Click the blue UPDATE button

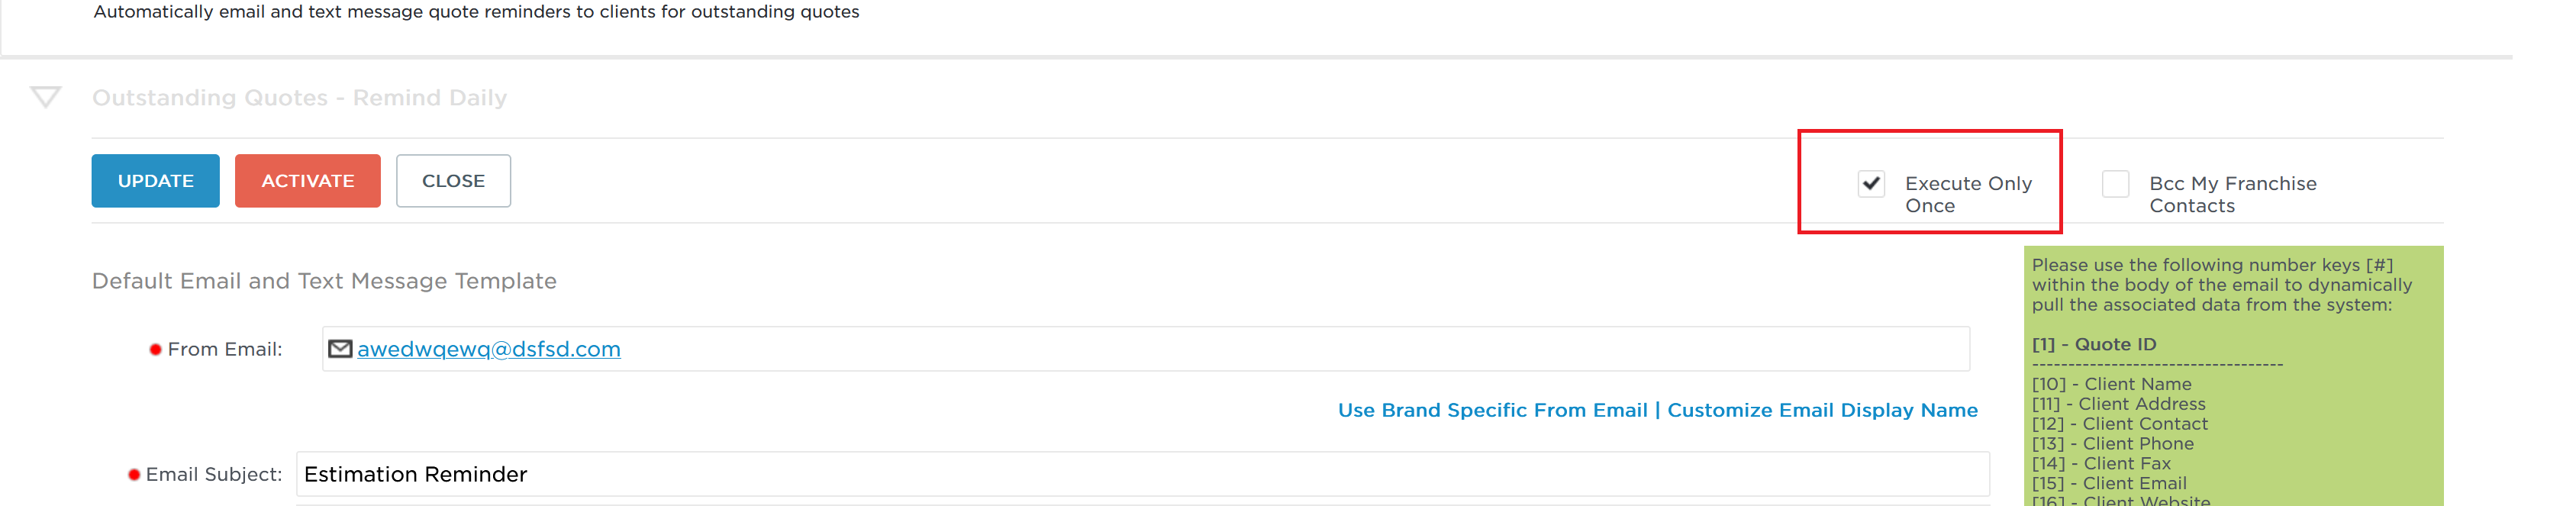[x=155, y=181]
